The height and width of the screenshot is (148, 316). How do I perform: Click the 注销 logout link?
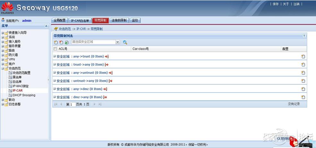click(x=296, y=4)
